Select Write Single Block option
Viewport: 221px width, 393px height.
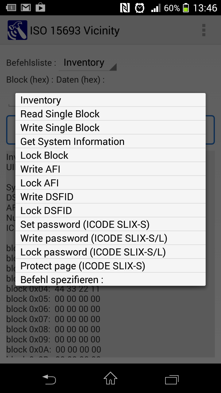[110, 128]
